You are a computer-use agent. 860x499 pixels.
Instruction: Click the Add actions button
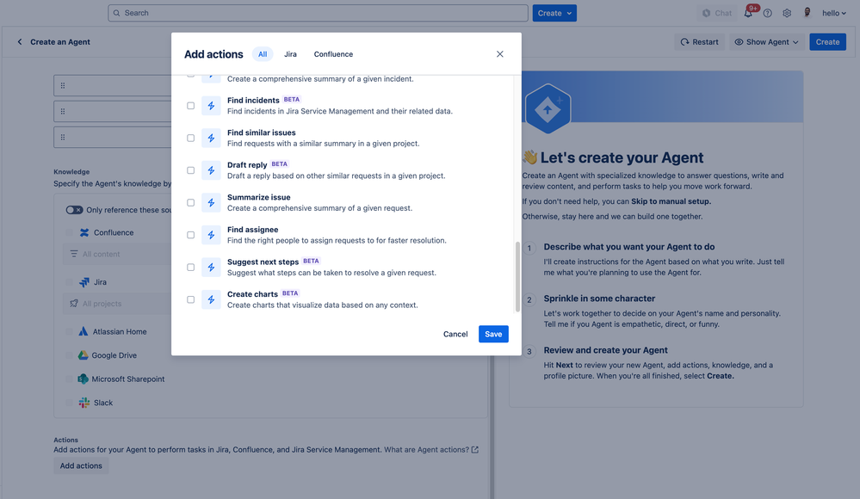(x=81, y=465)
